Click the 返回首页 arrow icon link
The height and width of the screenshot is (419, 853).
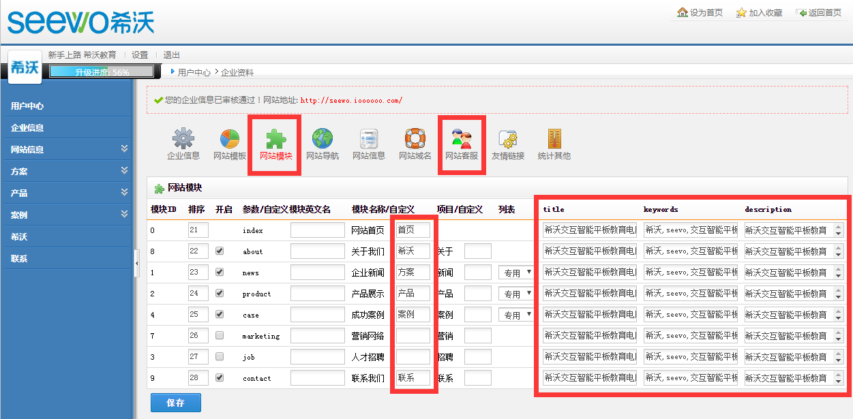819,13
